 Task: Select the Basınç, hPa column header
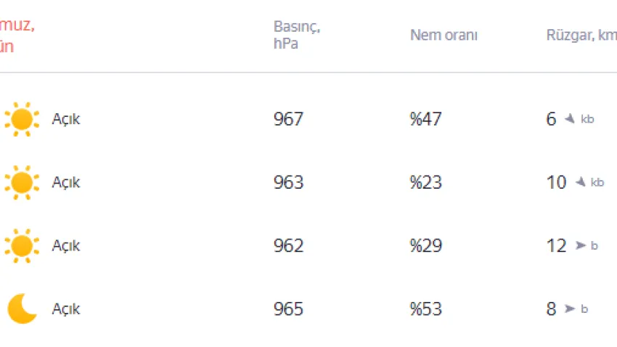point(297,35)
